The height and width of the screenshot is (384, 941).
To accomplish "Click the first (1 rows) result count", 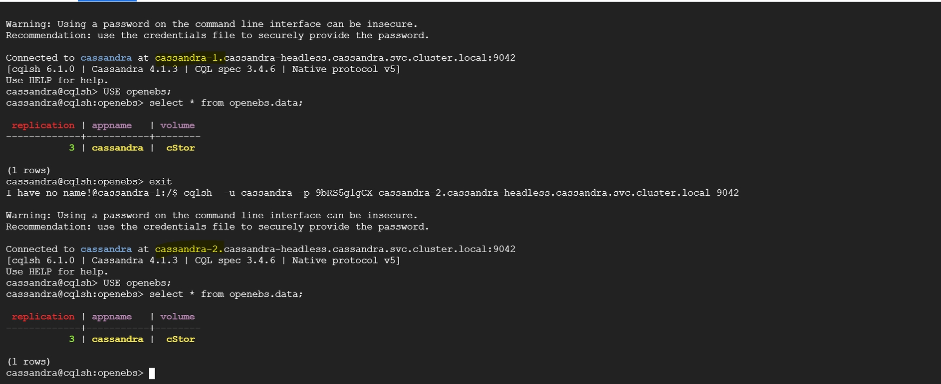I will 28,170.
